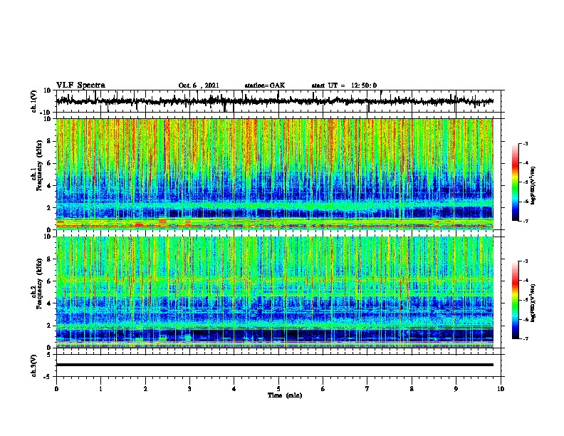Click the "ch.3(V)" axis label

[34, 365]
